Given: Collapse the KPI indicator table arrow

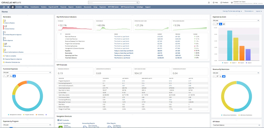Looking at the screenshot, I should click(61, 34).
